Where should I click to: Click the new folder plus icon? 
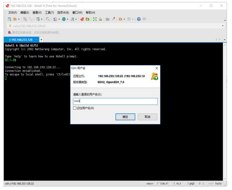coord(120,19)
